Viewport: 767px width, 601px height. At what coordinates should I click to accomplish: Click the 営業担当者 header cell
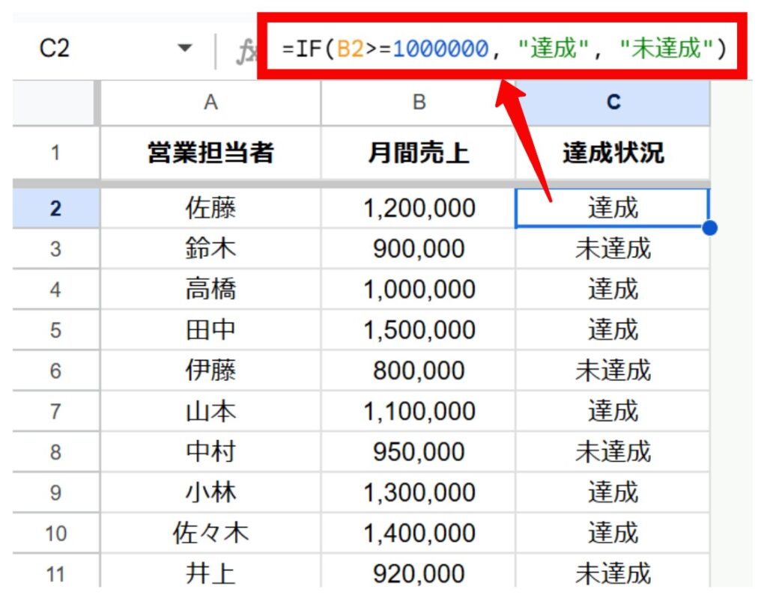pyautogui.click(x=210, y=153)
